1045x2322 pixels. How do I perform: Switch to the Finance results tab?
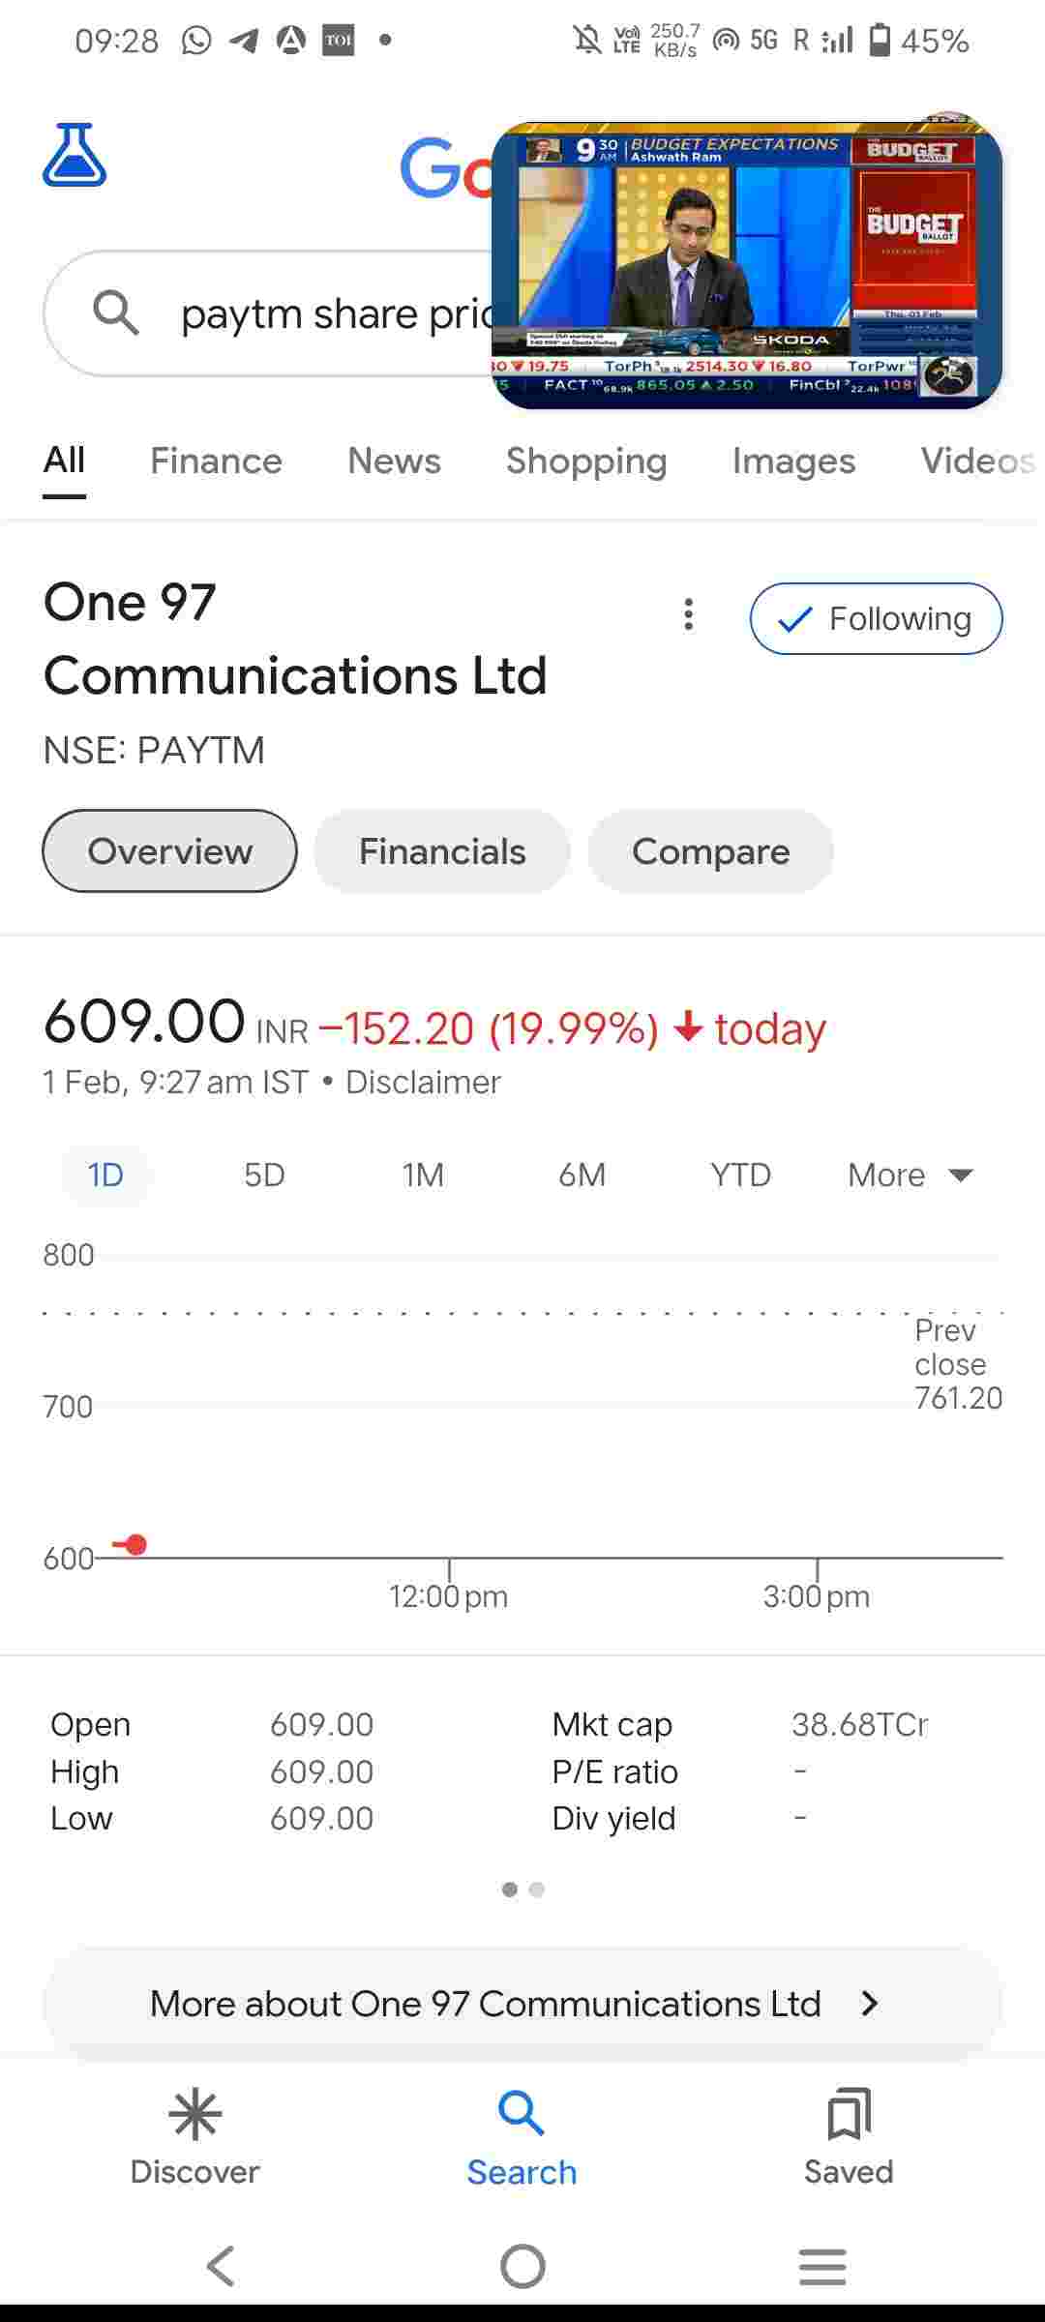click(x=216, y=461)
